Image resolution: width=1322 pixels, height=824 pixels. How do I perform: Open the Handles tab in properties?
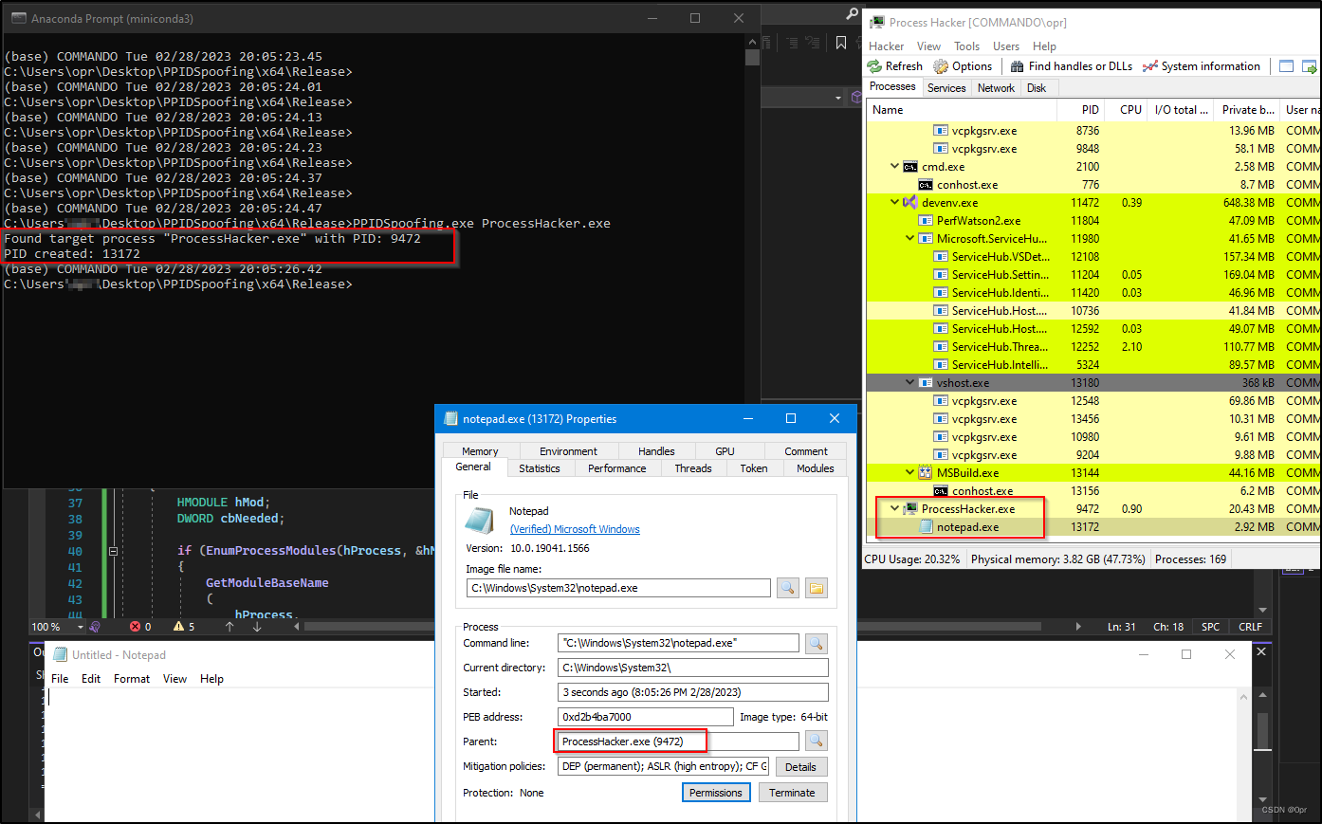[656, 451]
